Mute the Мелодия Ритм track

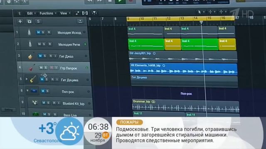click(39, 44)
